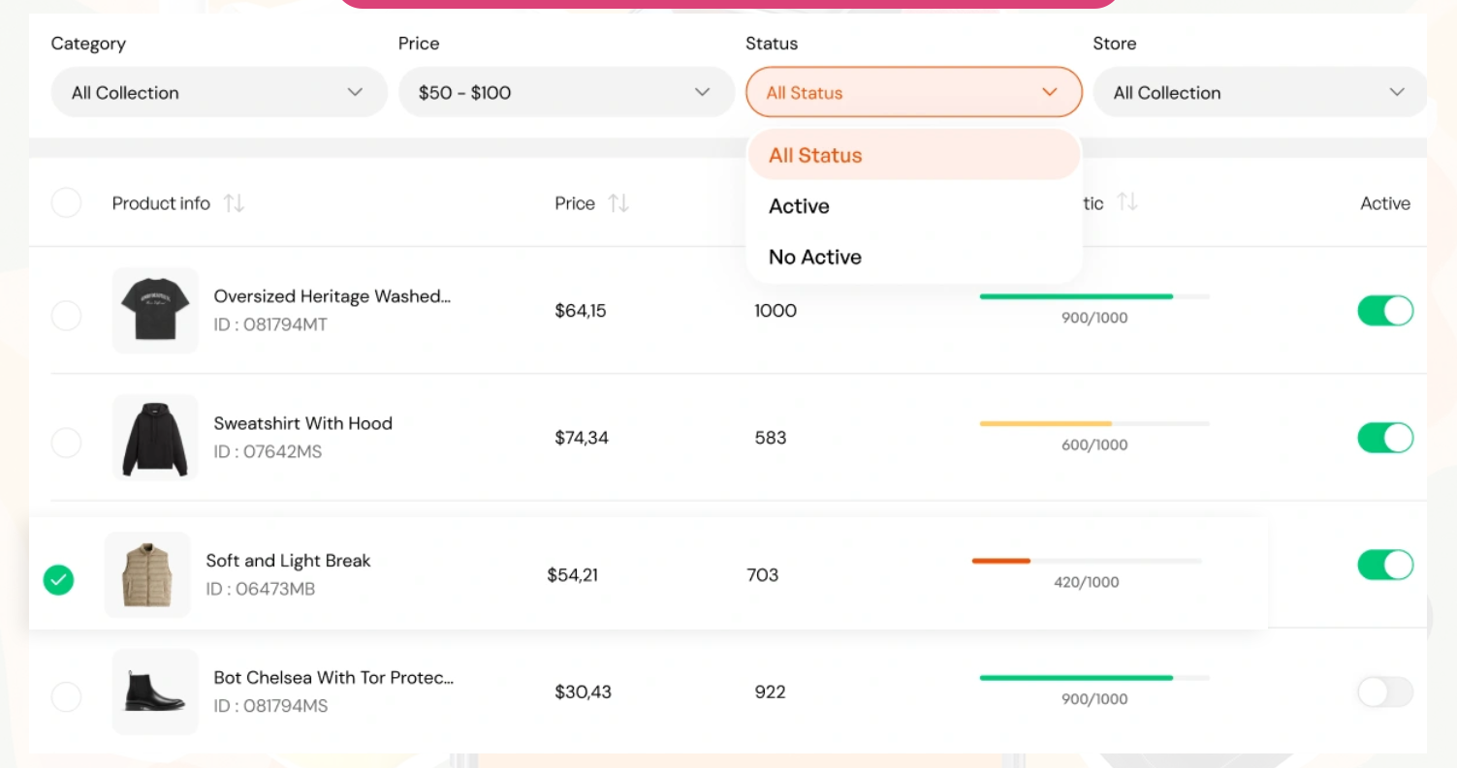Screen dimensions: 1457x768
Task: Click the ID : 06473MB text
Action: tap(260, 589)
